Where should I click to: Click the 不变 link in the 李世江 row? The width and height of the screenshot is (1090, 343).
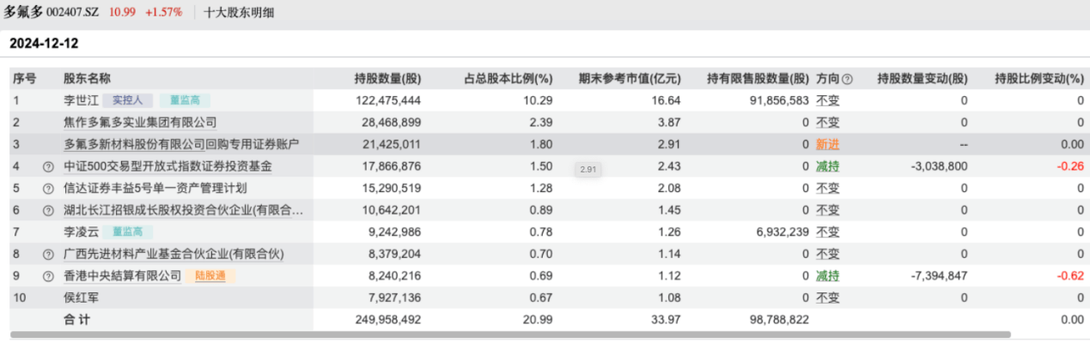pyautogui.click(x=827, y=100)
